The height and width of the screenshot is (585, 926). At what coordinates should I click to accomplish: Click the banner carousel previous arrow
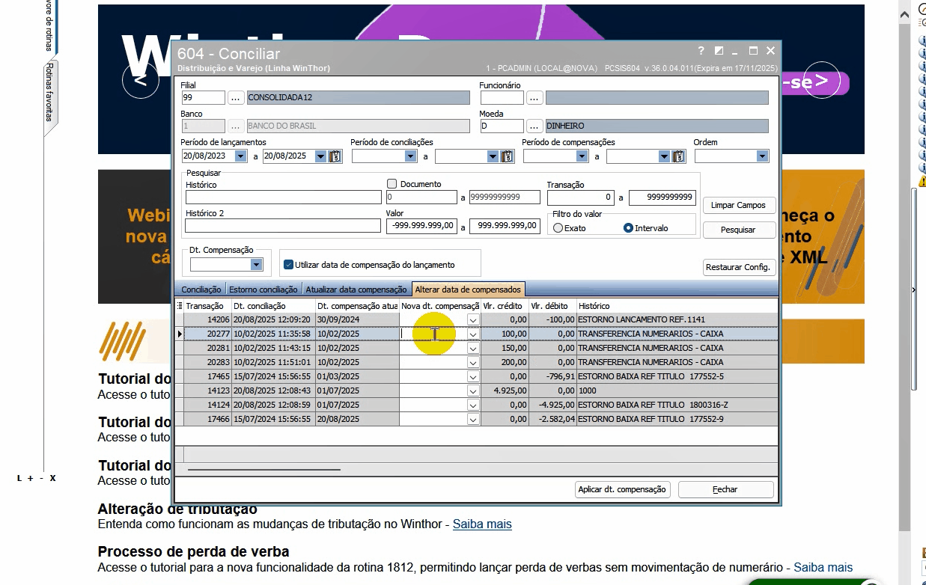(141, 79)
